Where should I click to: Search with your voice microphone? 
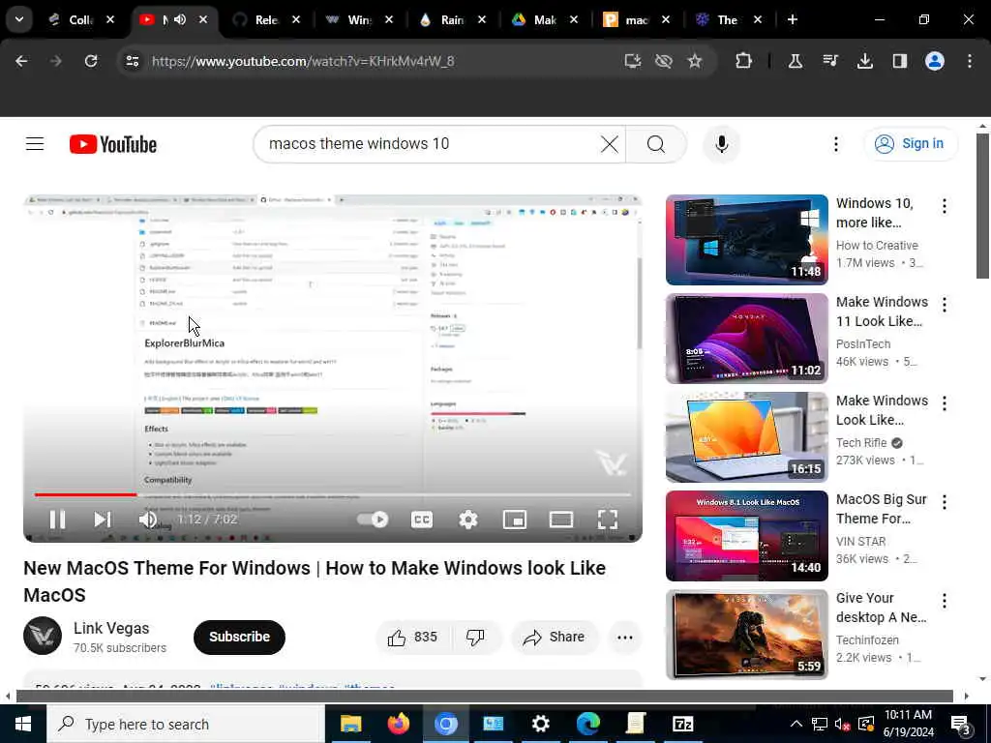pyautogui.click(x=721, y=144)
